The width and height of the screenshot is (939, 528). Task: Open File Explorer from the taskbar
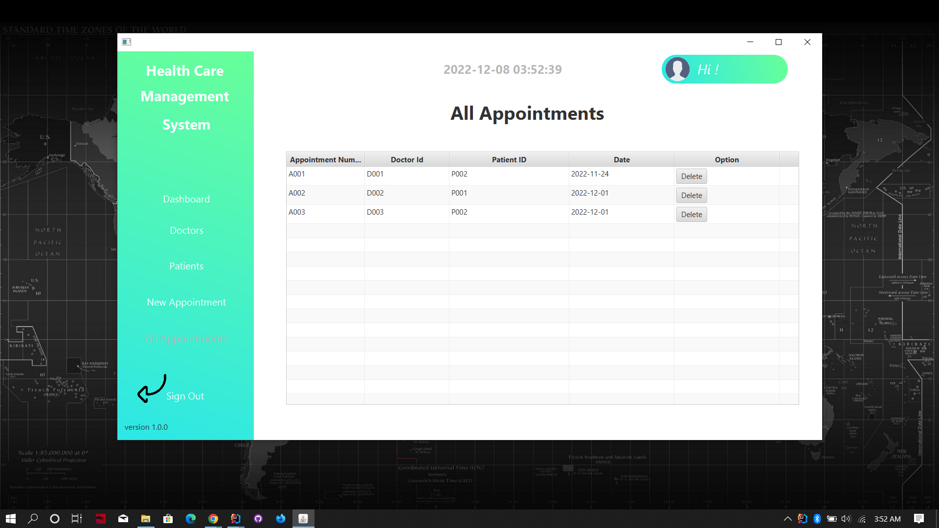(146, 519)
